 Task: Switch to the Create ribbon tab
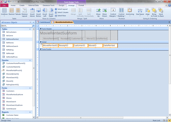point(22,5)
